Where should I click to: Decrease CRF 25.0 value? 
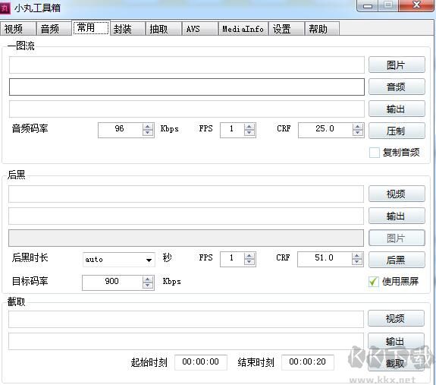point(358,133)
